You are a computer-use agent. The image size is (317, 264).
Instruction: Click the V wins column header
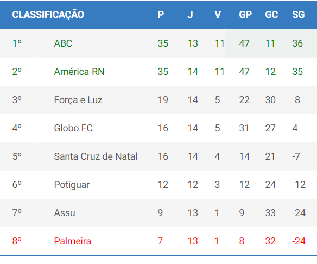click(x=218, y=15)
